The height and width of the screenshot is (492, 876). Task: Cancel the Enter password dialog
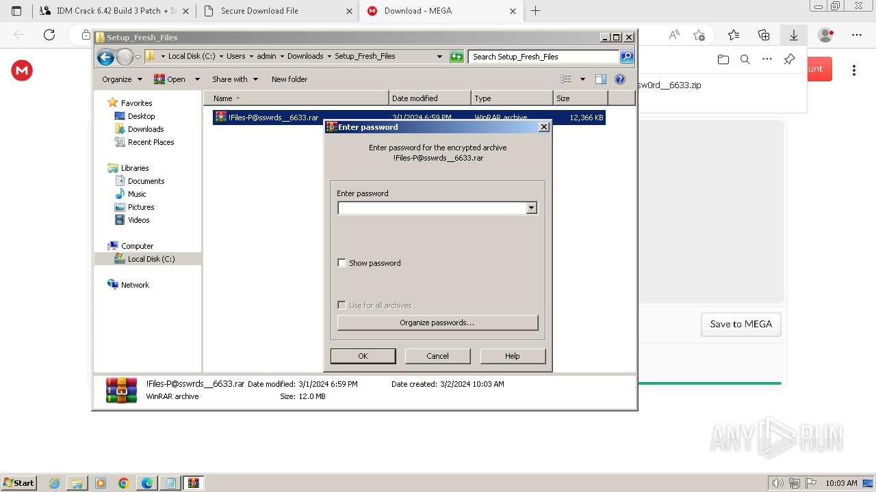tap(437, 356)
